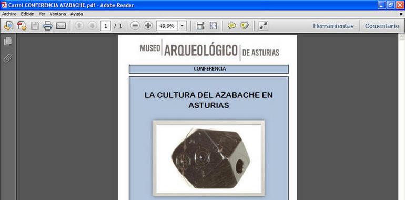Click the jet bead photograph
The width and height of the screenshot is (405, 200).
(x=209, y=158)
